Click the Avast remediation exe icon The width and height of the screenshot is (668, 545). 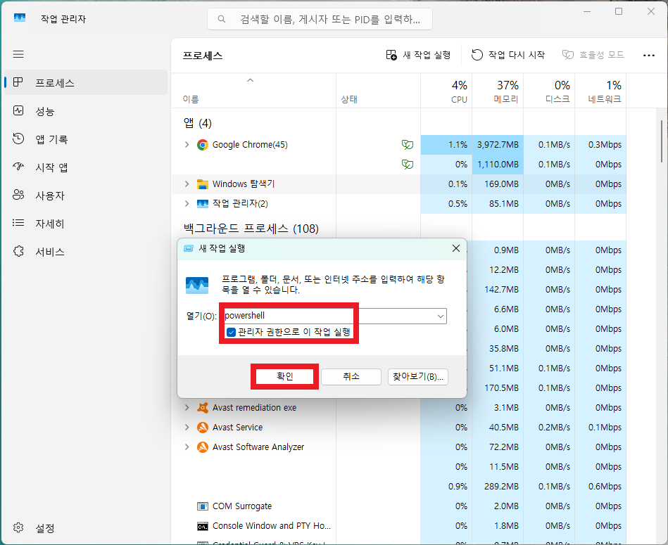pos(202,408)
